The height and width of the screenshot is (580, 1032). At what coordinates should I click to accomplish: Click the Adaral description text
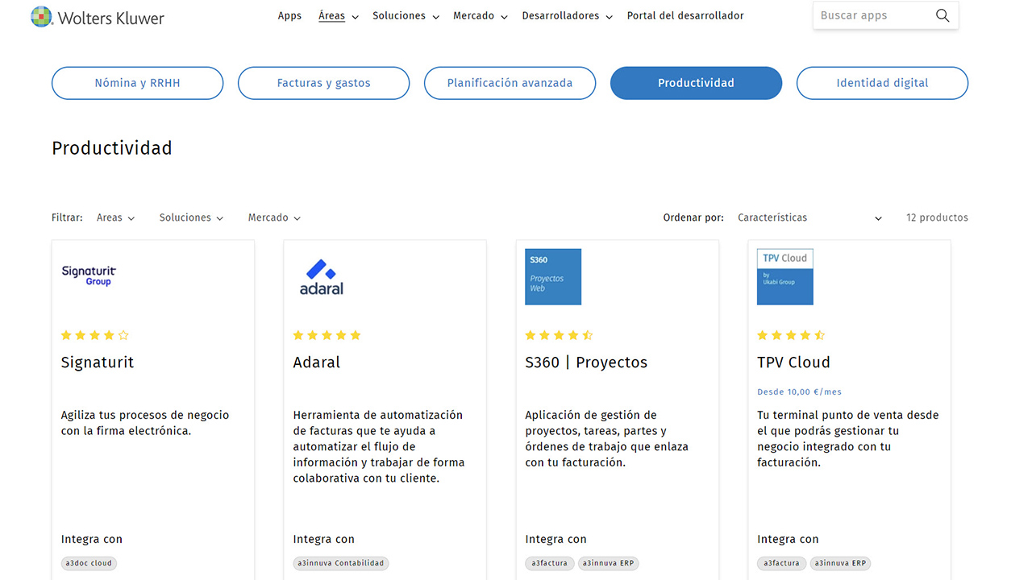pos(379,446)
